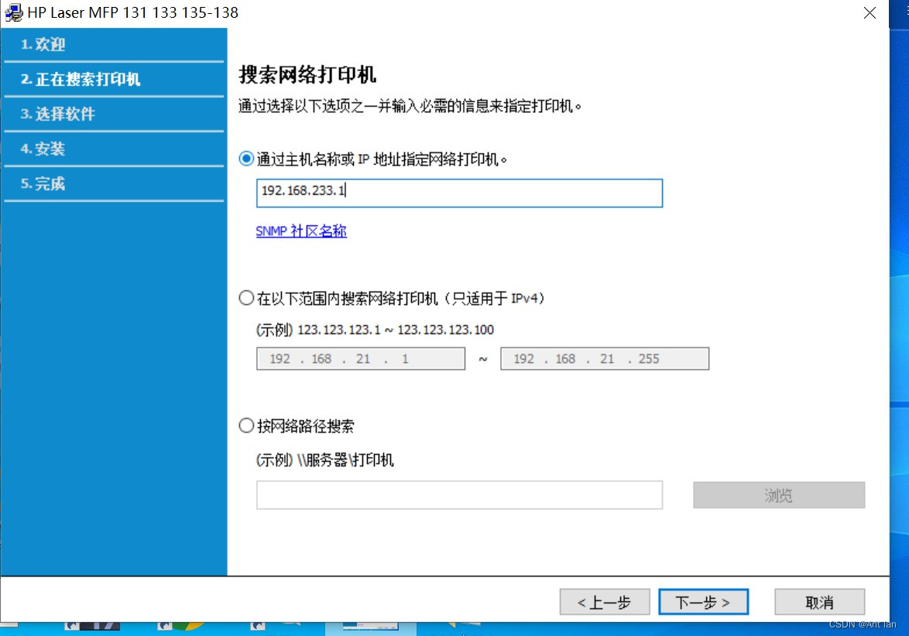909x636 pixels.
Task: Close the HP Laser MFP installer window
Action: (x=869, y=12)
